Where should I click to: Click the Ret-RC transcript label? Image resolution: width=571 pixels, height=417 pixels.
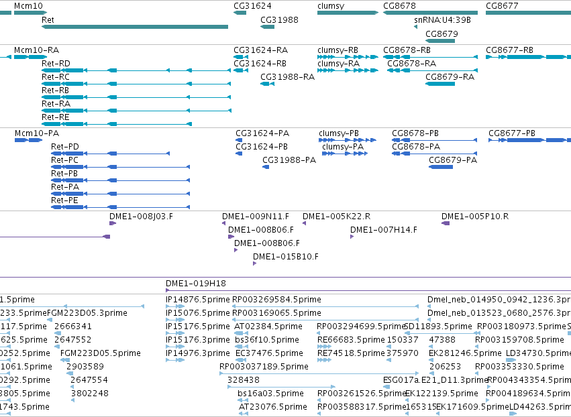(55, 77)
